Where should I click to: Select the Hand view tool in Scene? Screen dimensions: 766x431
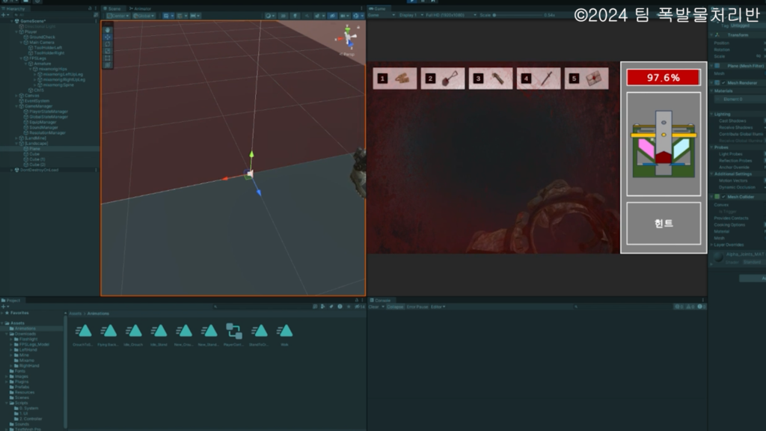coord(108,30)
